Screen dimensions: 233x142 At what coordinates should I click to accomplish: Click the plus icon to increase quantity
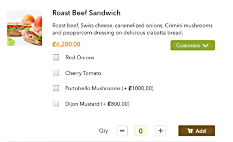coord(160,131)
